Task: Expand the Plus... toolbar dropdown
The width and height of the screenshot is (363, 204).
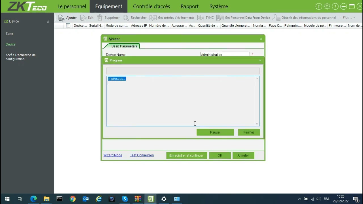Action: pos(349,18)
